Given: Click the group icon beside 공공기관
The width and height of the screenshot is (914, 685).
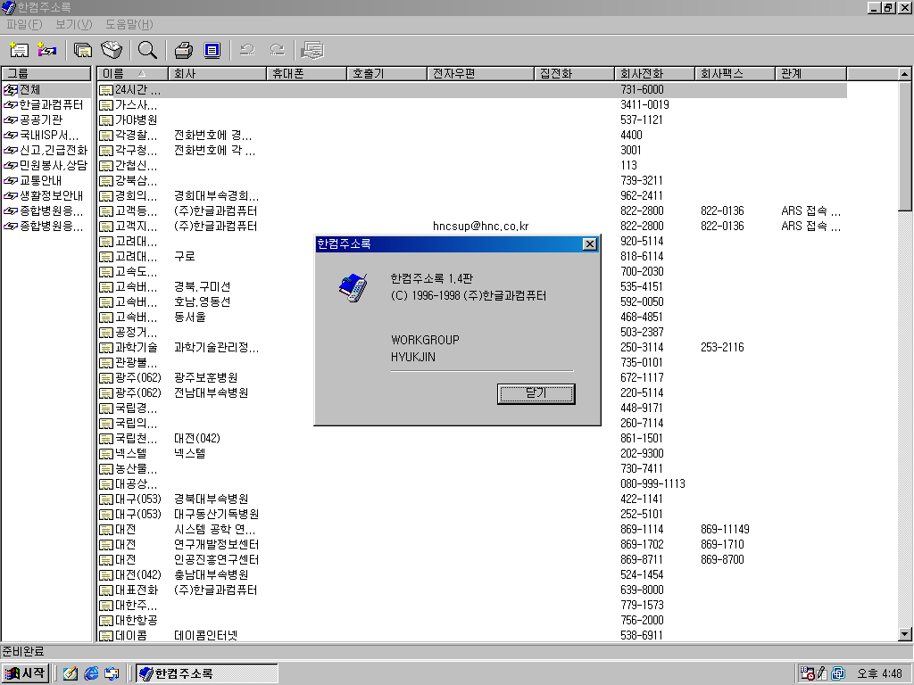Looking at the screenshot, I should [x=11, y=120].
